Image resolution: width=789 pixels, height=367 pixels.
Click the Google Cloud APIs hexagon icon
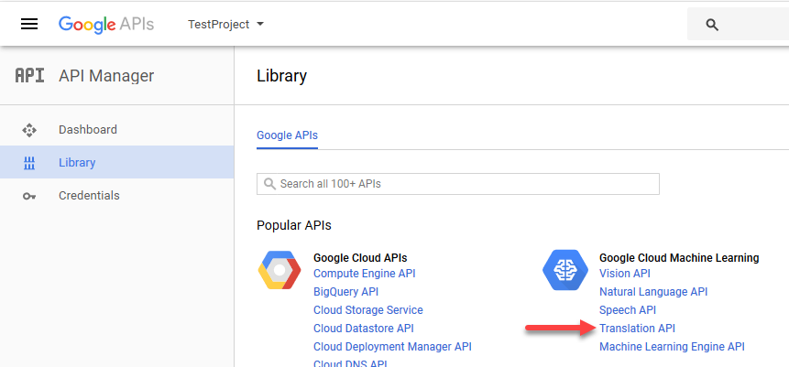pyautogui.click(x=279, y=270)
